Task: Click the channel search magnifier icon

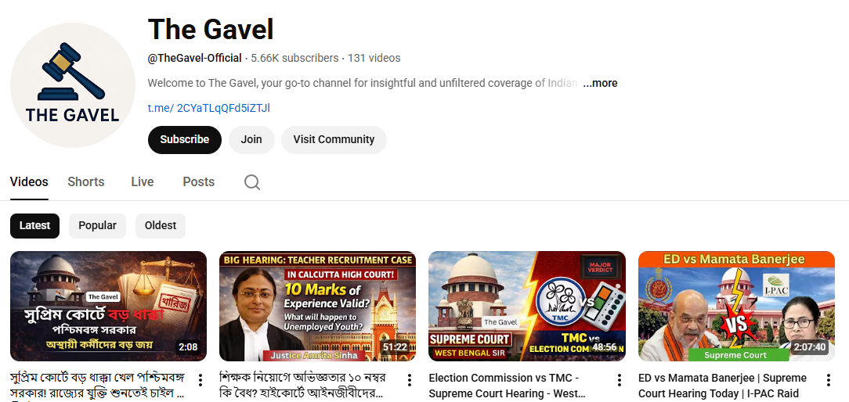Action: click(x=251, y=182)
